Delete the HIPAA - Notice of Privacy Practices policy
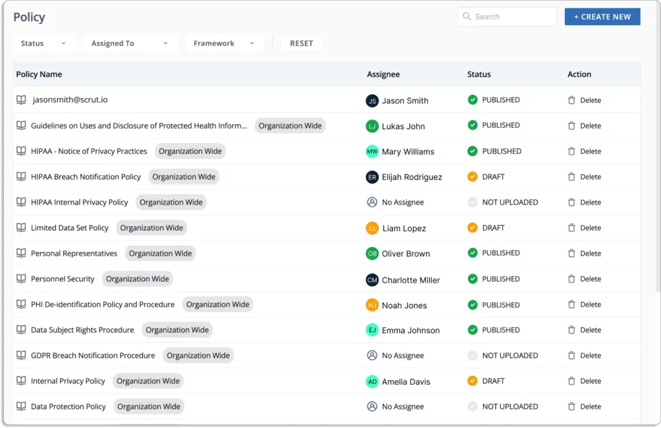The height and width of the screenshot is (428, 661). tap(585, 151)
